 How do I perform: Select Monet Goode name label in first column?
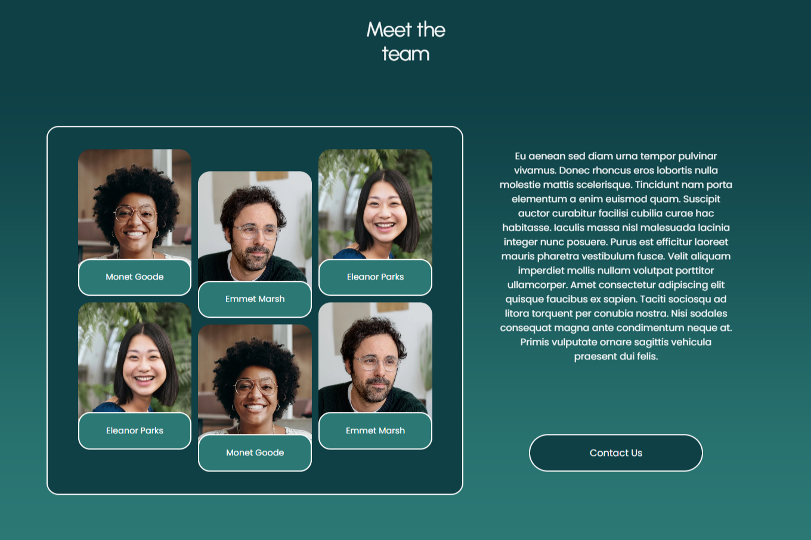coord(135,277)
